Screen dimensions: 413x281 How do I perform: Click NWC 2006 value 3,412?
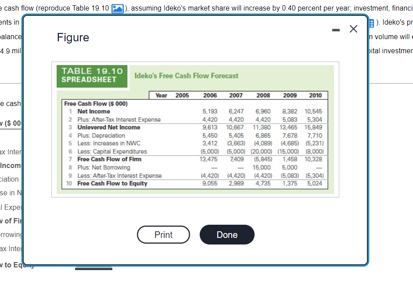pyautogui.click(x=210, y=143)
